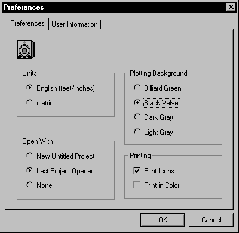The height and width of the screenshot is (233, 239).
Task: Close the Preferences dialog window
Action: (x=231, y=7)
